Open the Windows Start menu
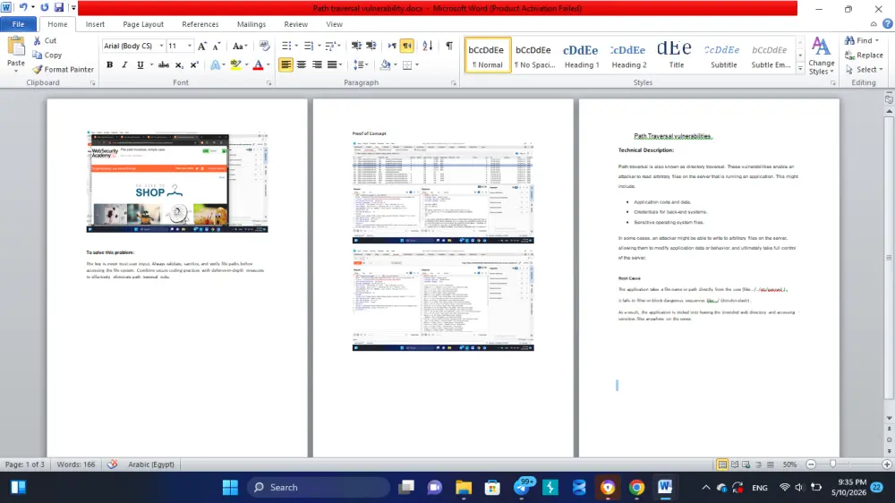This screenshot has height=503, width=895. pyautogui.click(x=230, y=487)
